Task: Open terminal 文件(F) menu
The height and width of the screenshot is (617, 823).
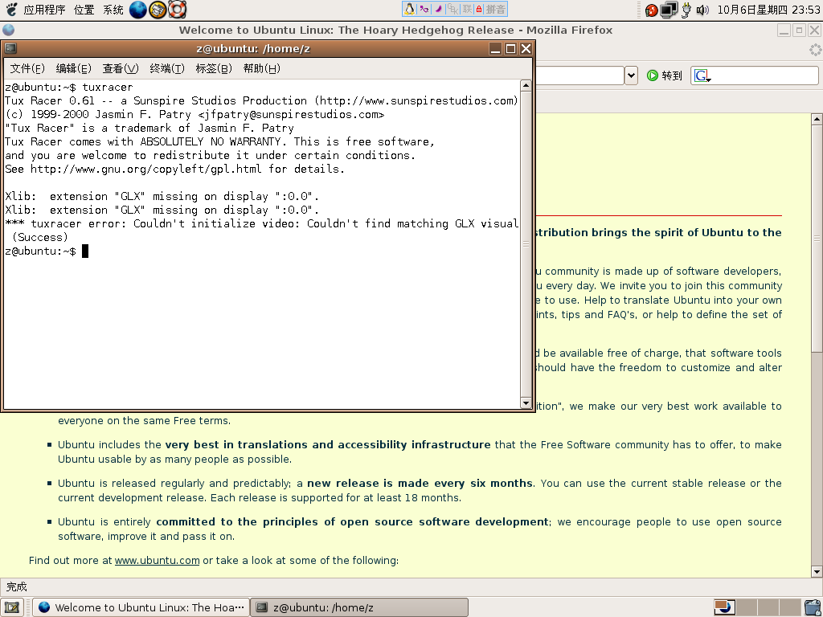Action: 27,68
